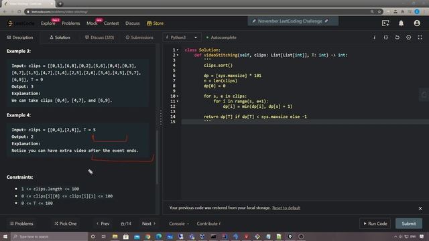Show editor info icon
Image resolution: width=429 pixels, height=241 pixels.
coord(374,37)
